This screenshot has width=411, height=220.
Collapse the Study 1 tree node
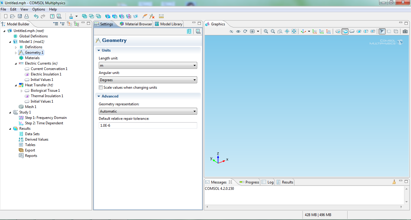point(10,112)
